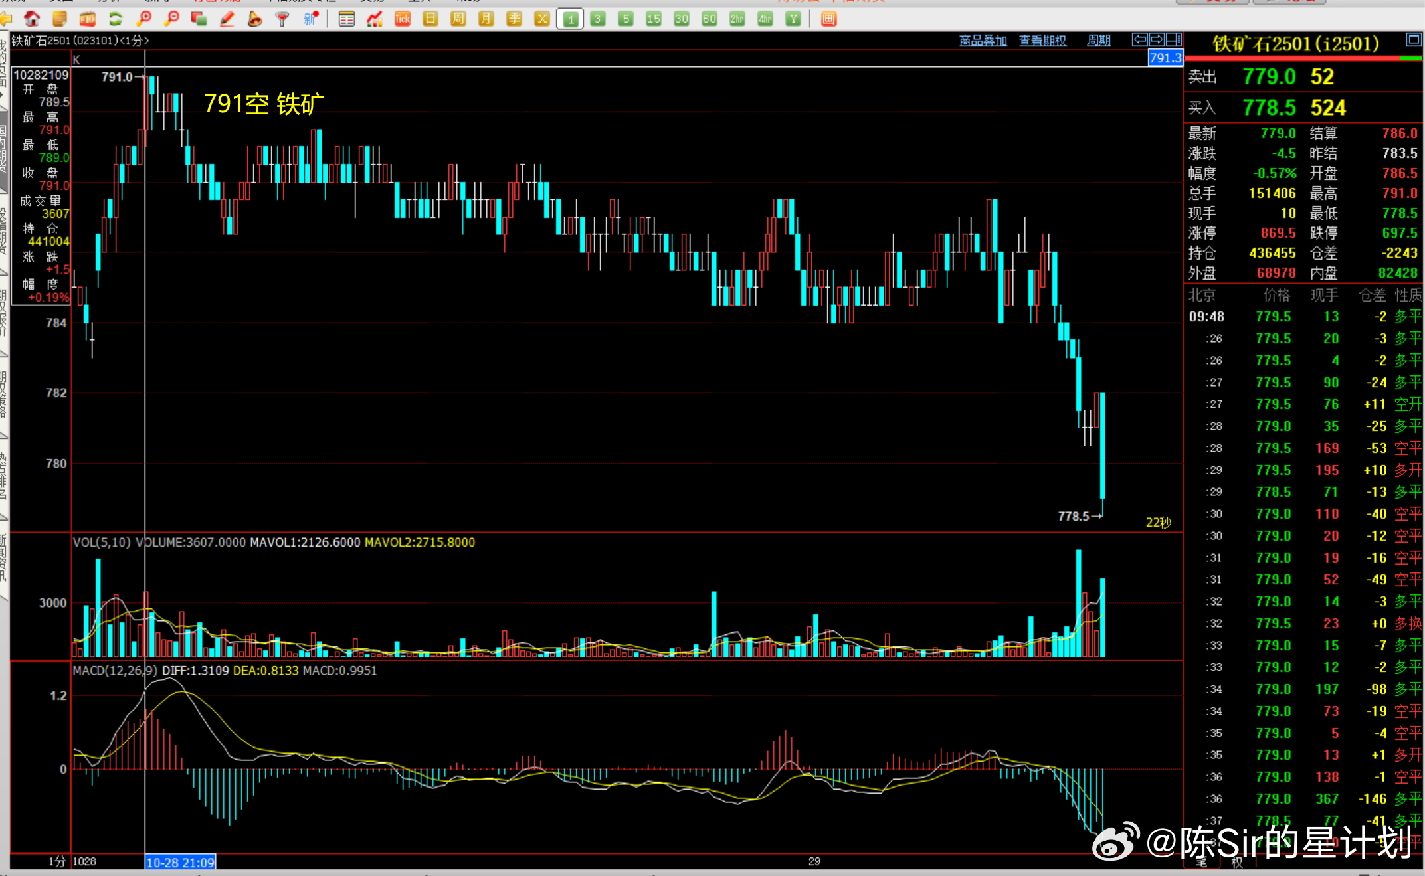Image resolution: width=1425 pixels, height=876 pixels.
Task: Click the red-green buy/sell ratio bar
Action: [x=1304, y=59]
